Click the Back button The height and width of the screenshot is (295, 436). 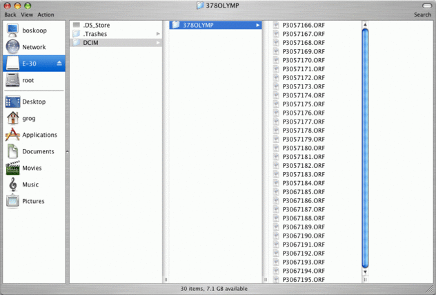click(10, 15)
